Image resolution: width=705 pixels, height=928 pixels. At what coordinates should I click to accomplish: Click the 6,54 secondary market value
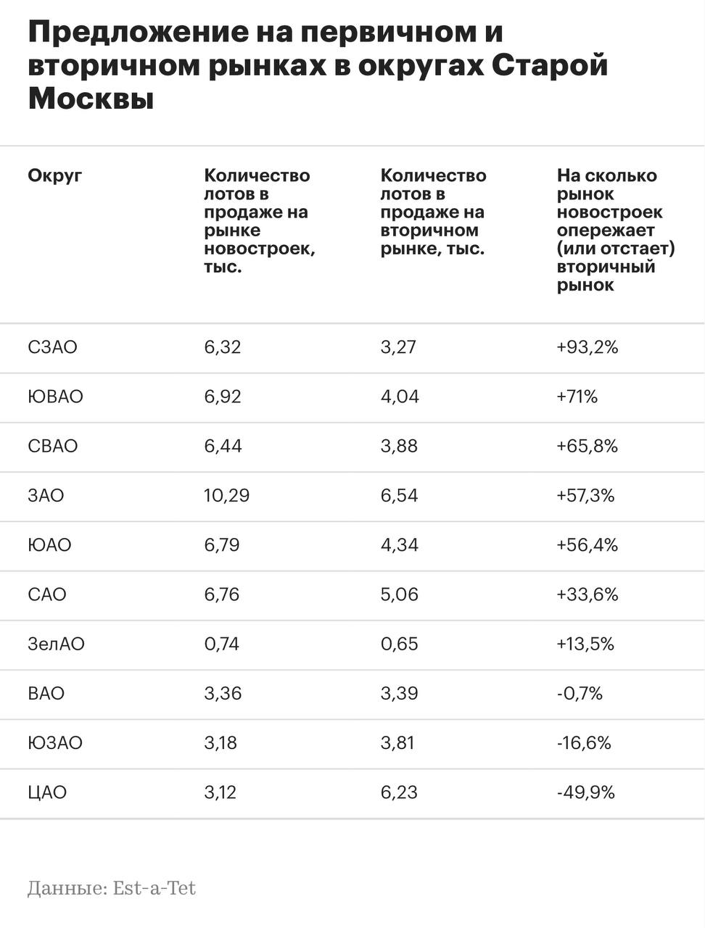point(400,495)
